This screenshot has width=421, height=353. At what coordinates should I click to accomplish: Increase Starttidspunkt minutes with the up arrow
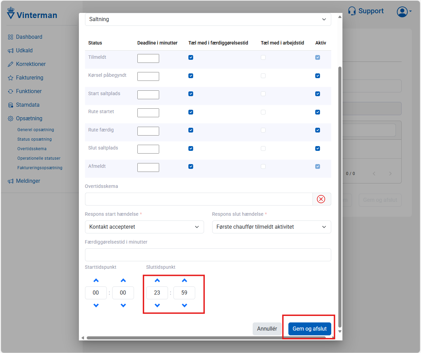pos(123,280)
